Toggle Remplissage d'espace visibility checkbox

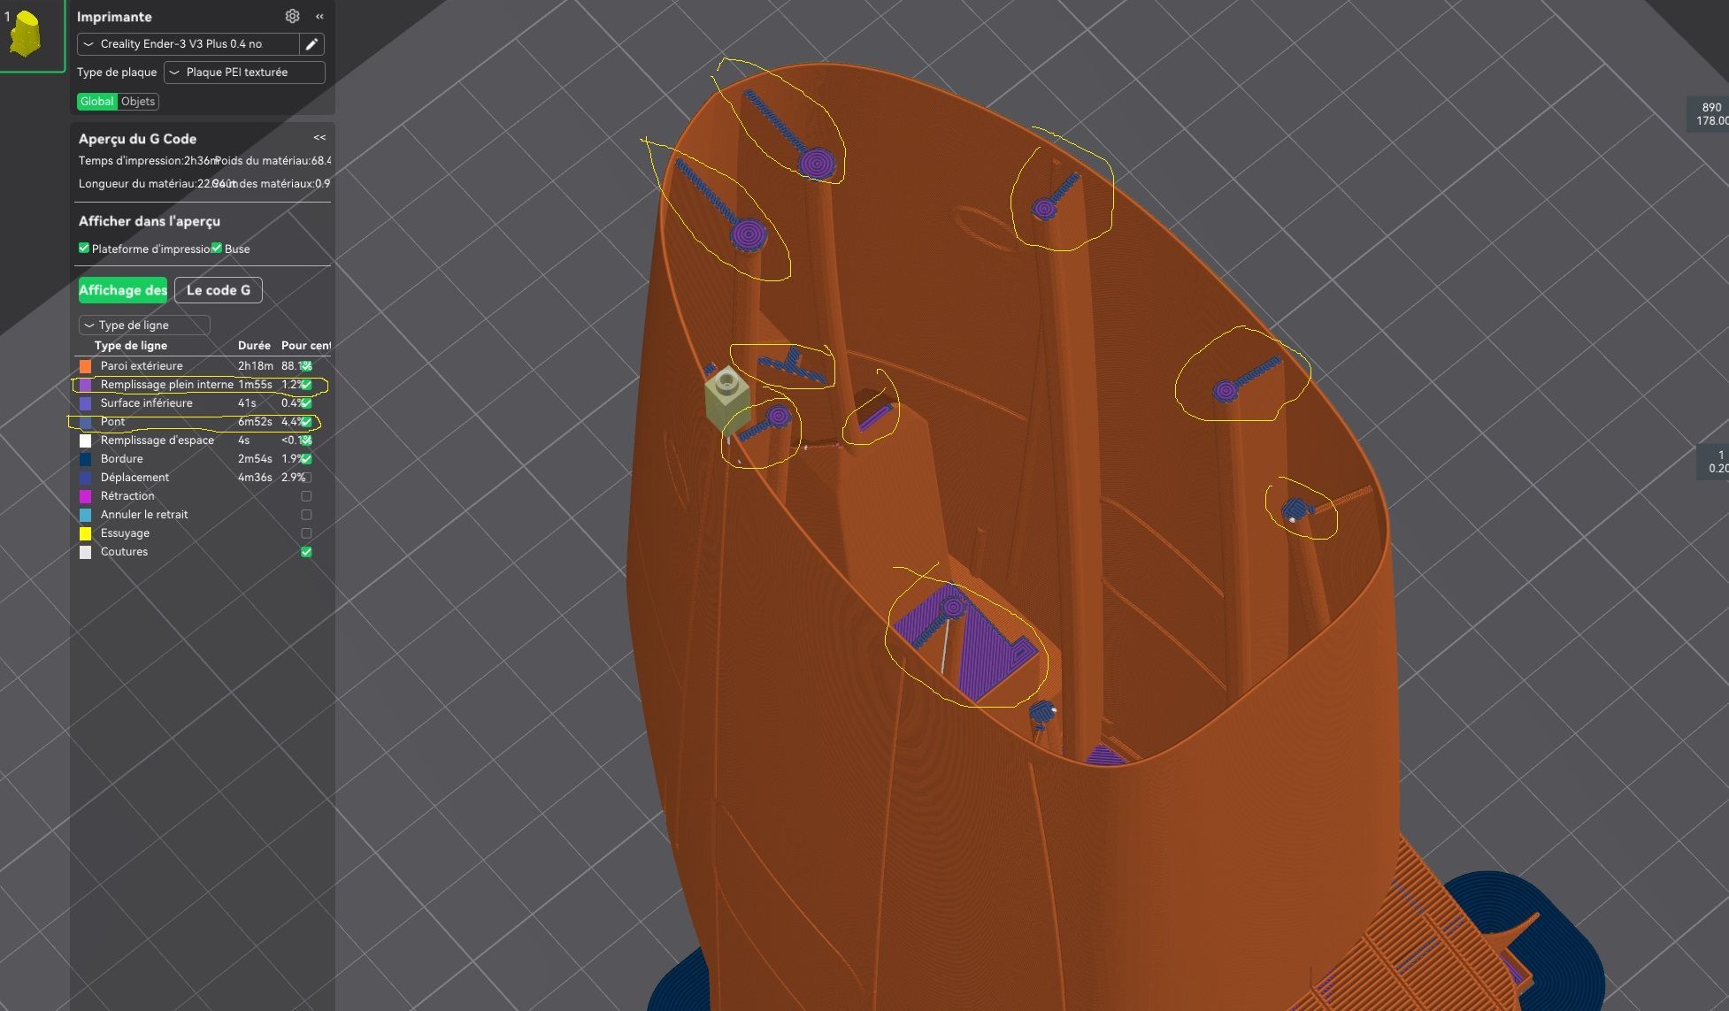tap(306, 440)
